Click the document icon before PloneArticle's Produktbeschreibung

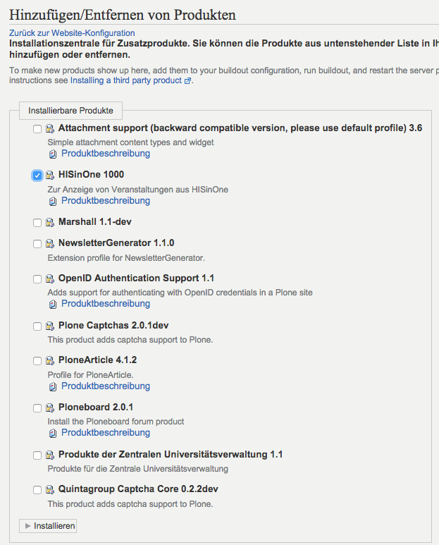point(53,386)
